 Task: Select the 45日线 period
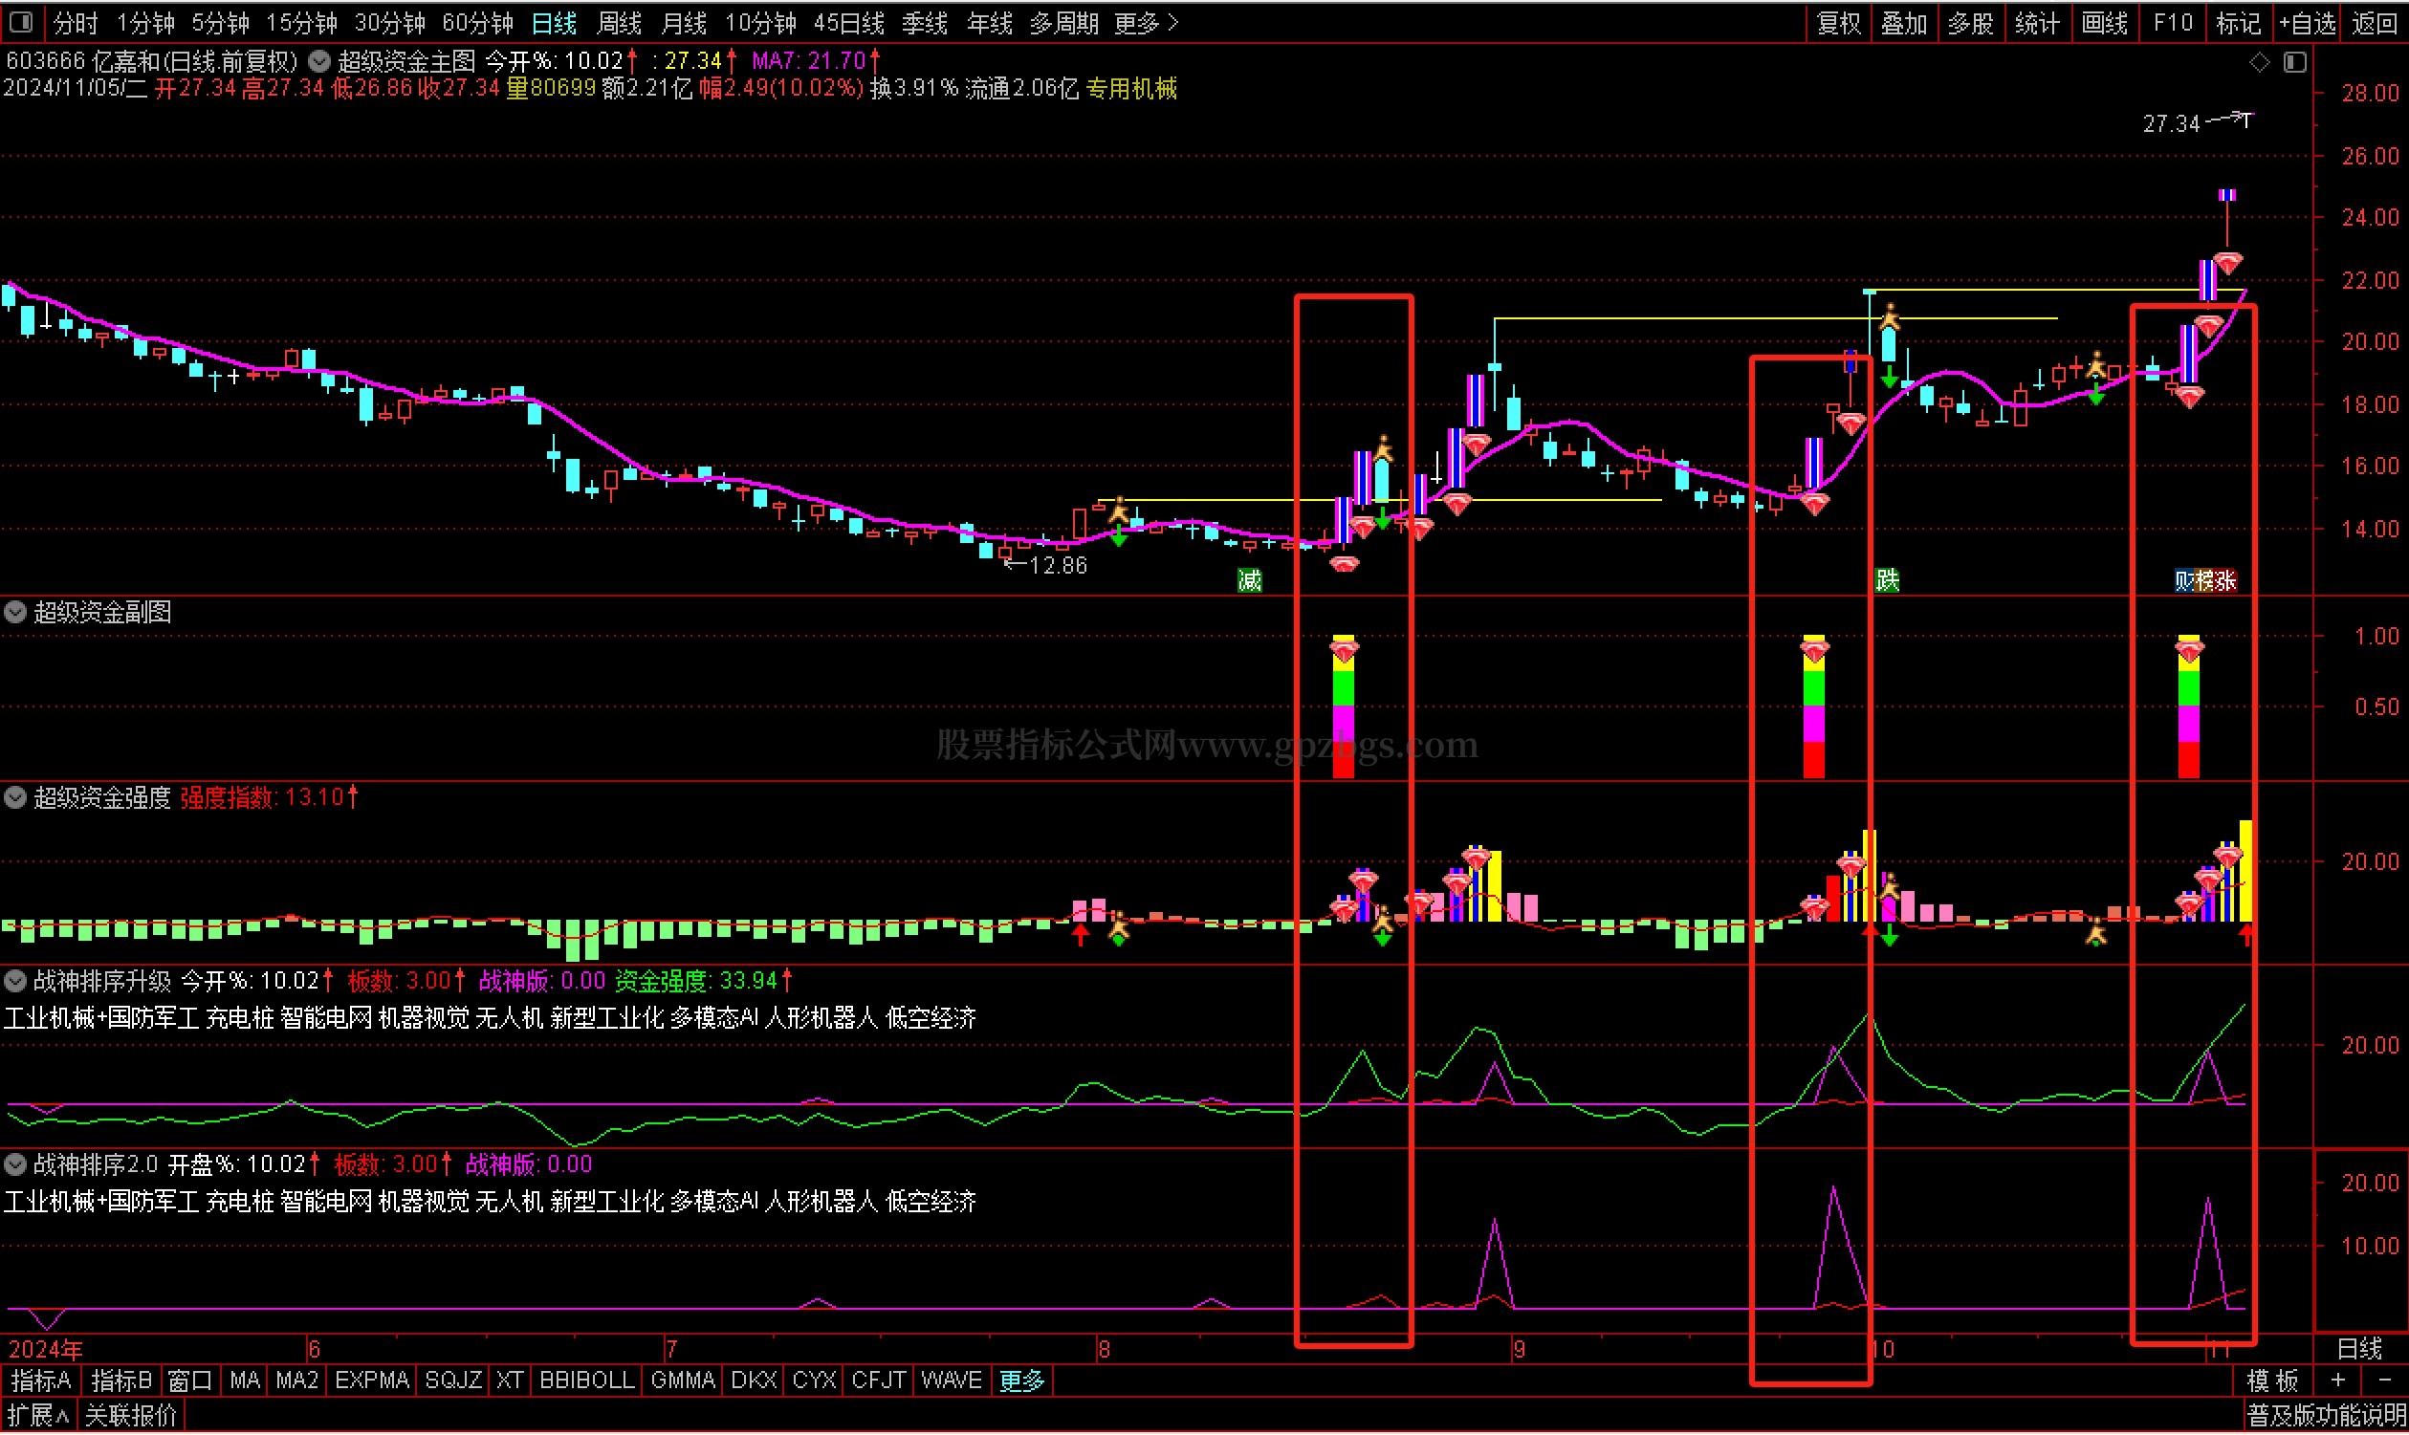[x=849, y=22]
